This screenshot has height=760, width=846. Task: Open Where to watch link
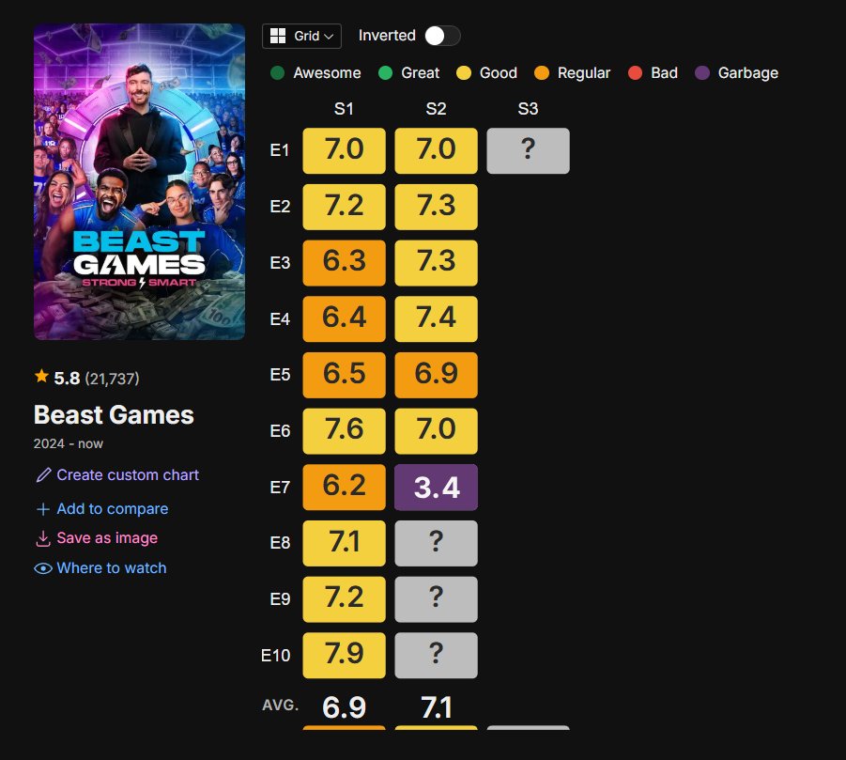coord(112,568)
